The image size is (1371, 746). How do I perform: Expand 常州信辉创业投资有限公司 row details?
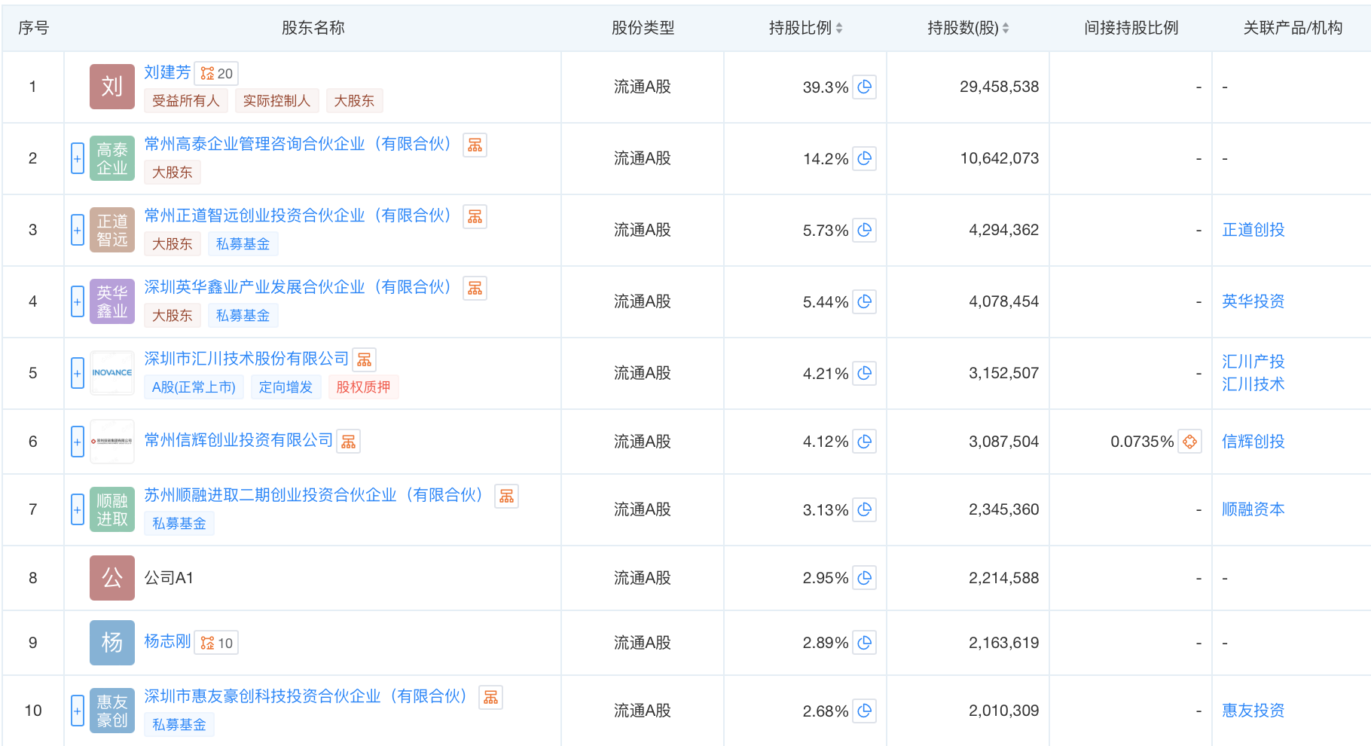pyautogui.click(x=78, y=442)
